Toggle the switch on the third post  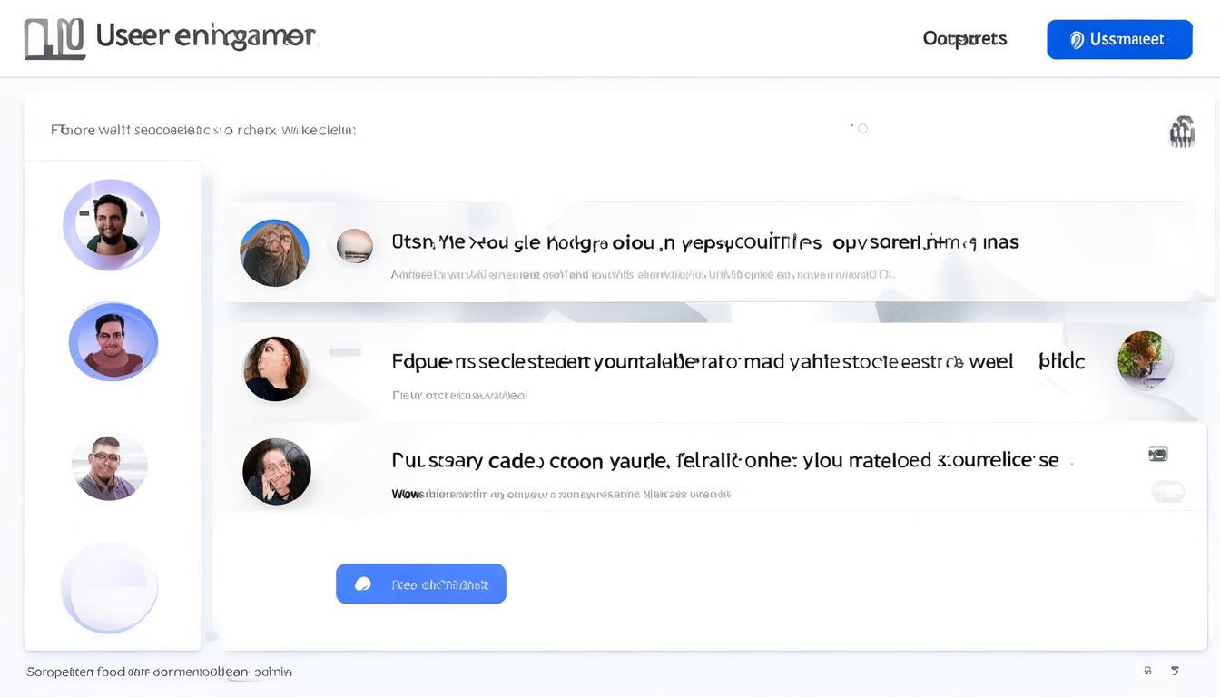pyautogui.click(x=1167, y=492)
